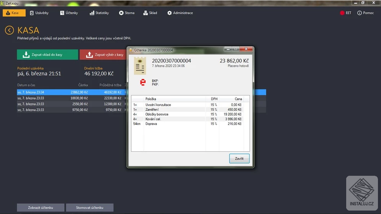Open the Administrace tab
Image resolution: width=381 pixels, height=214 pixels.
180,13
